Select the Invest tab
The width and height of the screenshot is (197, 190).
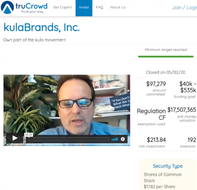(x=84, y=8)
